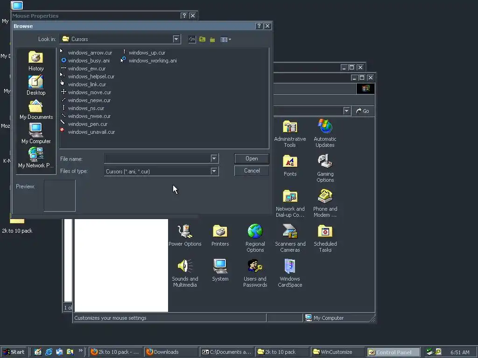Go back using the Browse dialog back arrow
The height and width of the screenshot is (358, 478).
192,39
